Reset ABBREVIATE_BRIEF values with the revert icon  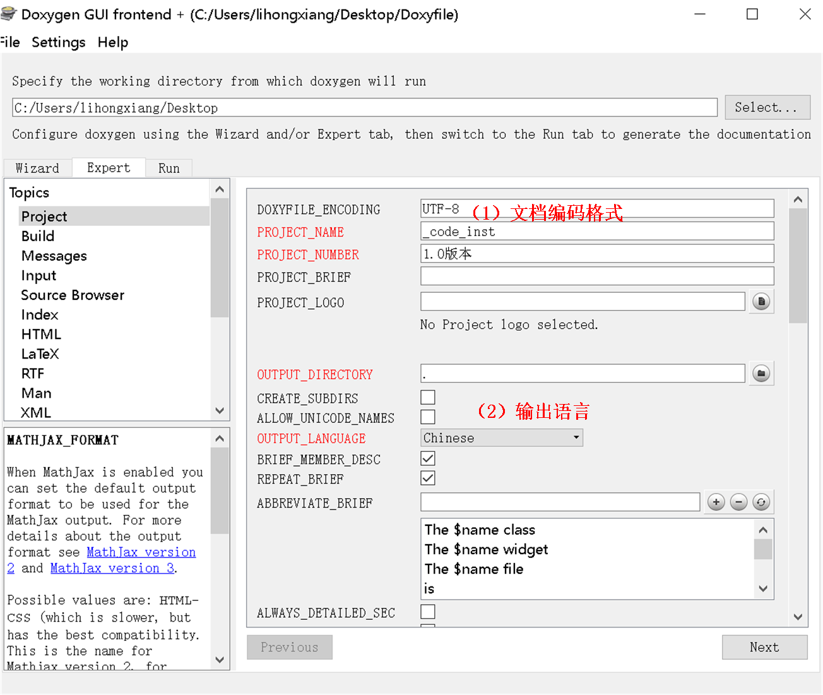(761, 501)
